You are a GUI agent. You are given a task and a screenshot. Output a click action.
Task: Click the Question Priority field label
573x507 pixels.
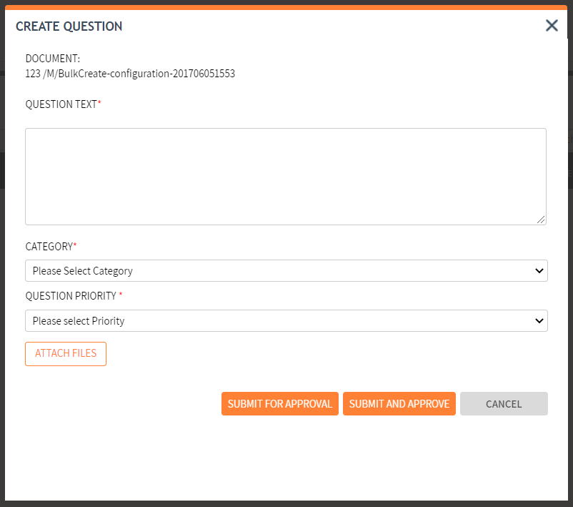click(x=71, y=296)
